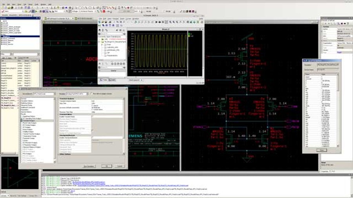Image resolution: width=353 pixels, height=198 pixels.
Task: Select Noise Analysis in simulation setup list
Action: (28, 130)
